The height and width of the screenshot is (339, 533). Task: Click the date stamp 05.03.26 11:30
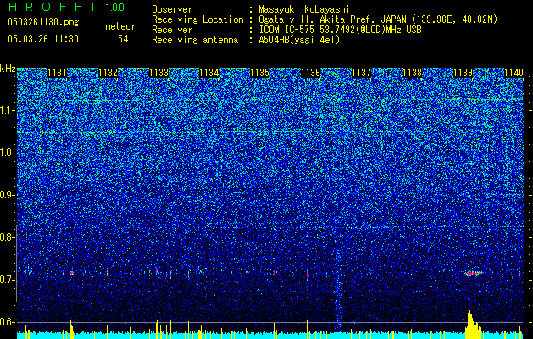click(x=43, y=39)
